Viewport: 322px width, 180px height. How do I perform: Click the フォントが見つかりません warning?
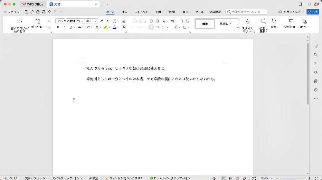(124, 178)
